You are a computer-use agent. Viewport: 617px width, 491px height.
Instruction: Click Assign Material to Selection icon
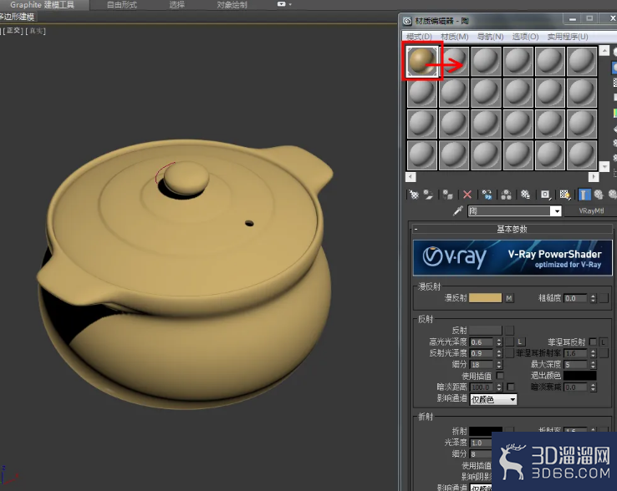448,195
